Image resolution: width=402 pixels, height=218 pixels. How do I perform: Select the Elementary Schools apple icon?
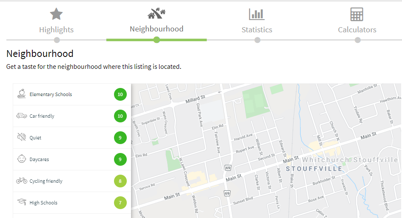tap(22, 94)
